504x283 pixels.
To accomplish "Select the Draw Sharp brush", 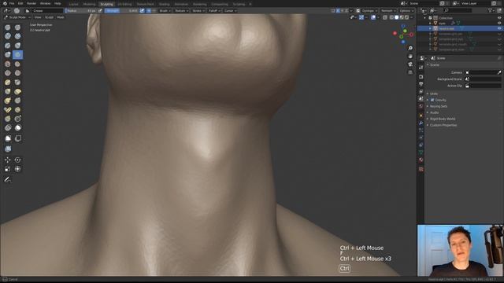I will click(x=17, y=28).
